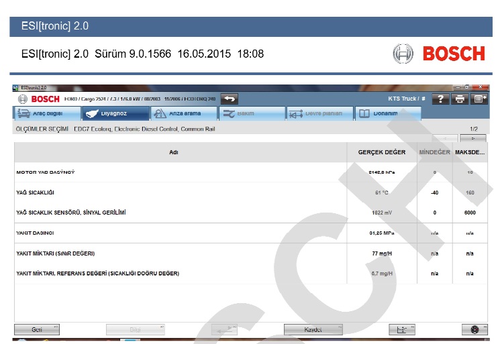Click the warning triangle icon on Arıza arama tab
The height and width of the screenshot is (344, 500).
coord(160,113)
